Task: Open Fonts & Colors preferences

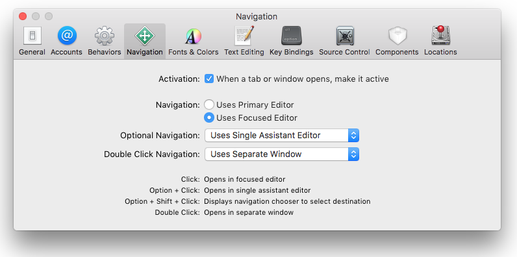Action: (x=193, y=41)
